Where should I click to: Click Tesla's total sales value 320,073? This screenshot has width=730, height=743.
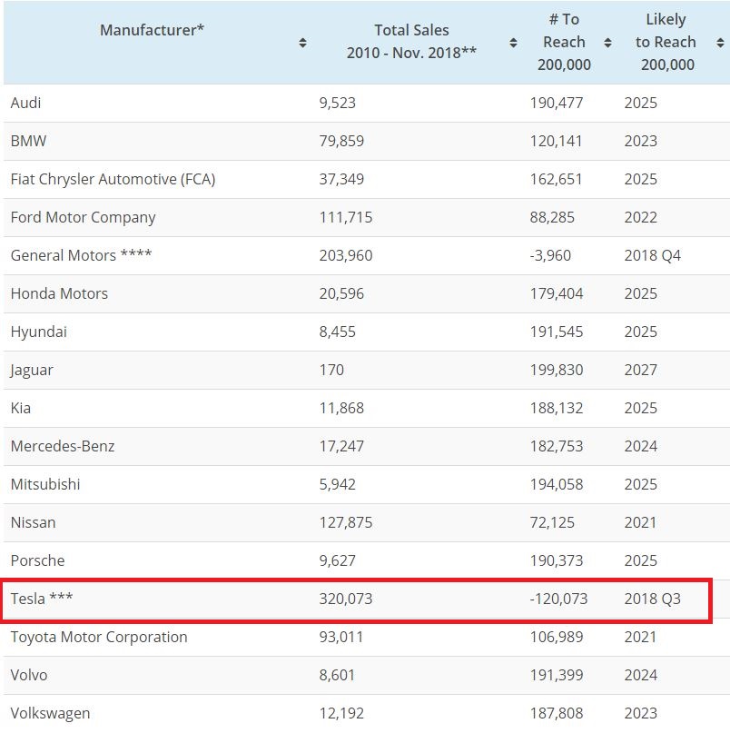[x=346, y=599]
